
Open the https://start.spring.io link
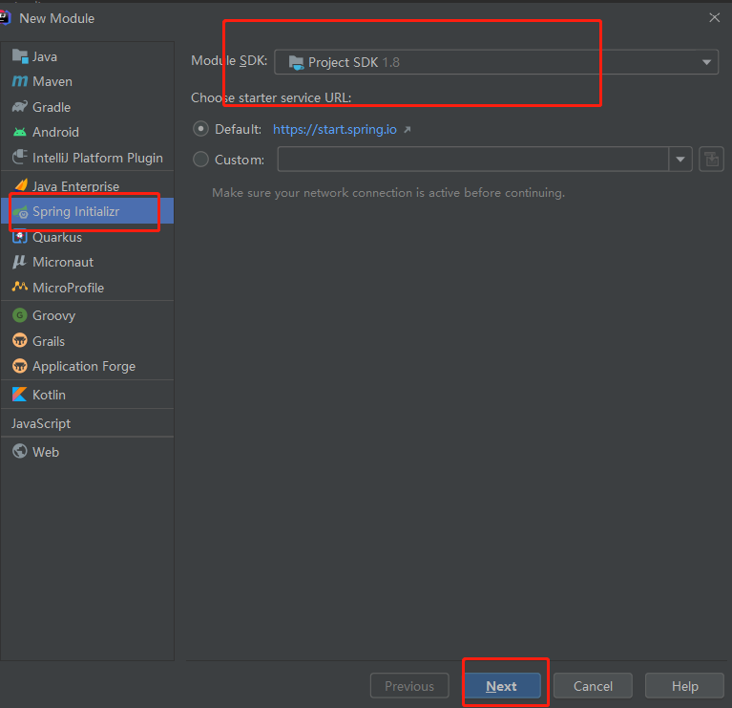point(335,129)
